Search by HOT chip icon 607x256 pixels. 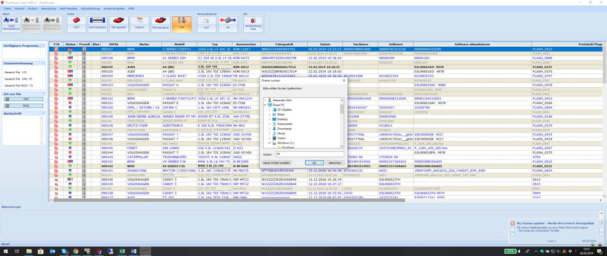[x=76, y=24]
